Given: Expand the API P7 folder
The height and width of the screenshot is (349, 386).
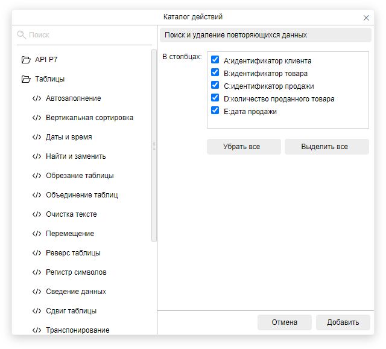Looking at the screenshot, I should pos(26,60).
